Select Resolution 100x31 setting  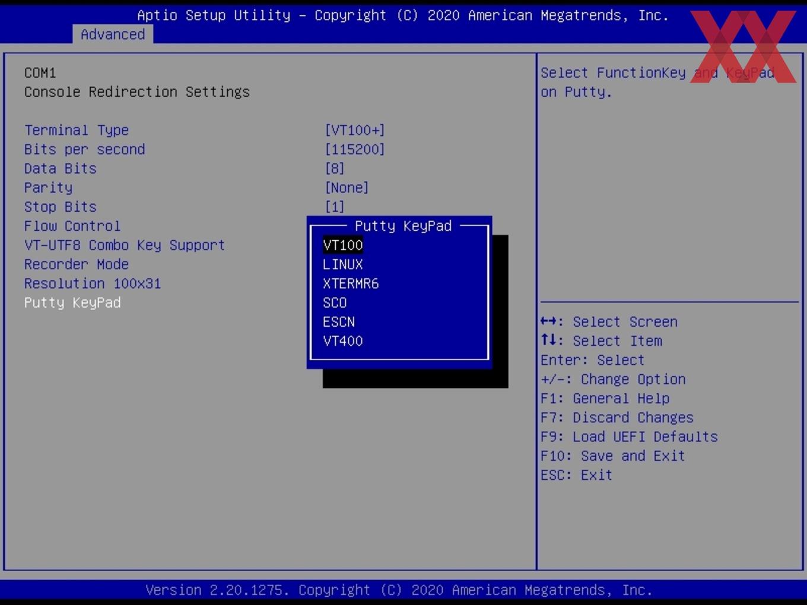(x=93, y=284)
